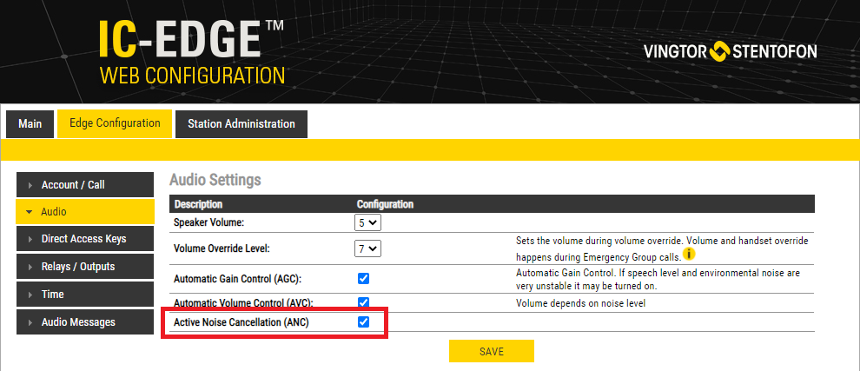Expand arrow beside Time
The image size is (860, 371).
tap(30, 295)
